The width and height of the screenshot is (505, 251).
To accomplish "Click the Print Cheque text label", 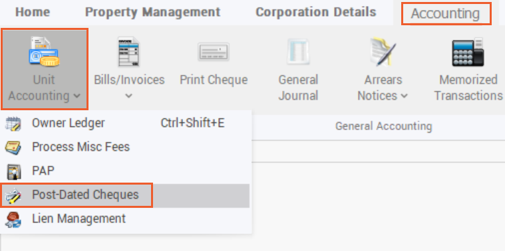I will [x=214, y=80].
